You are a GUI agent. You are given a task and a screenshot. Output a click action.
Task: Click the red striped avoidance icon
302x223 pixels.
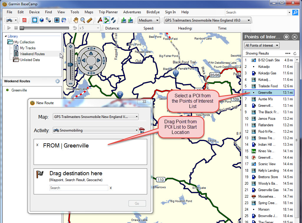(24, 20)
